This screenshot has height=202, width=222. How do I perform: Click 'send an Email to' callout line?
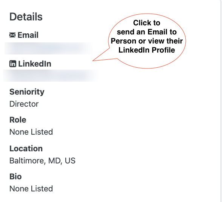pyautogui.click(x=146, y=32)
